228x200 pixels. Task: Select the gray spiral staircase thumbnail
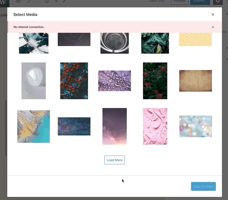tap(114, 43)
